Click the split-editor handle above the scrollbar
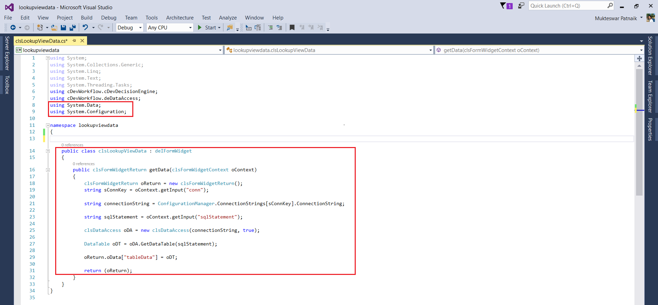Viewport: 658px width, 305px height. click(639, 58)
